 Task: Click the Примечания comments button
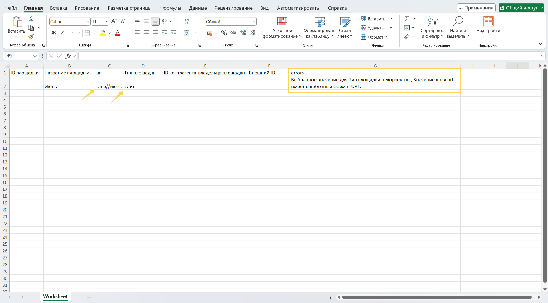476,8
